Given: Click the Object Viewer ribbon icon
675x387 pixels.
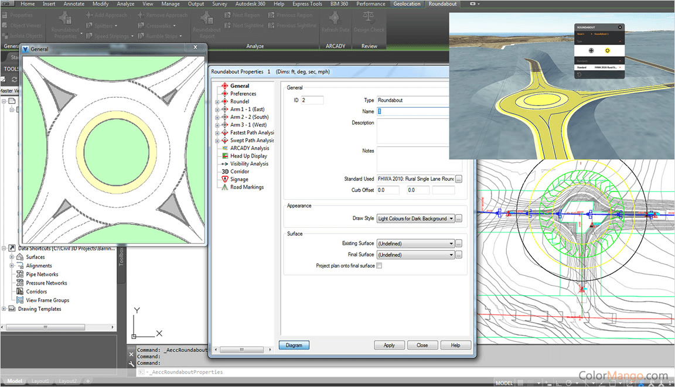Looking at the screenshot, I should 22,25.
